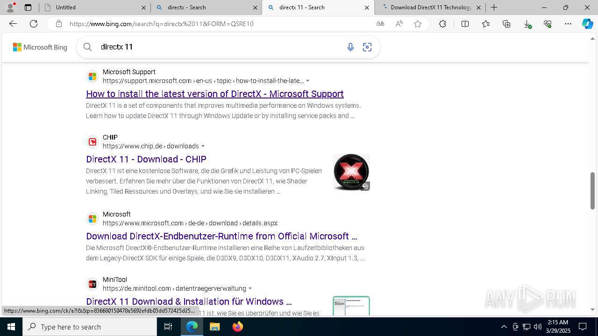Open DirectX 11 Download & Installation MiniTool link

[x=189, y=301]
